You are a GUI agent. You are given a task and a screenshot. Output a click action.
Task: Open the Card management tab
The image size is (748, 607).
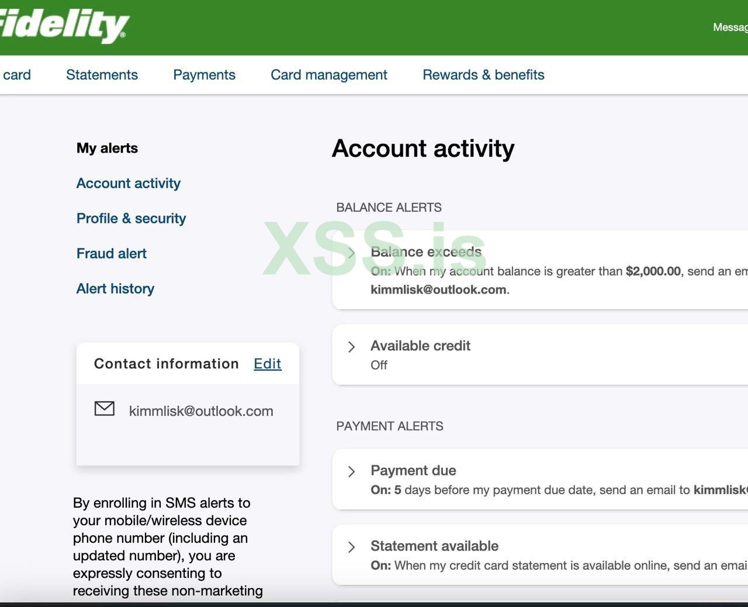coord(328,75)
